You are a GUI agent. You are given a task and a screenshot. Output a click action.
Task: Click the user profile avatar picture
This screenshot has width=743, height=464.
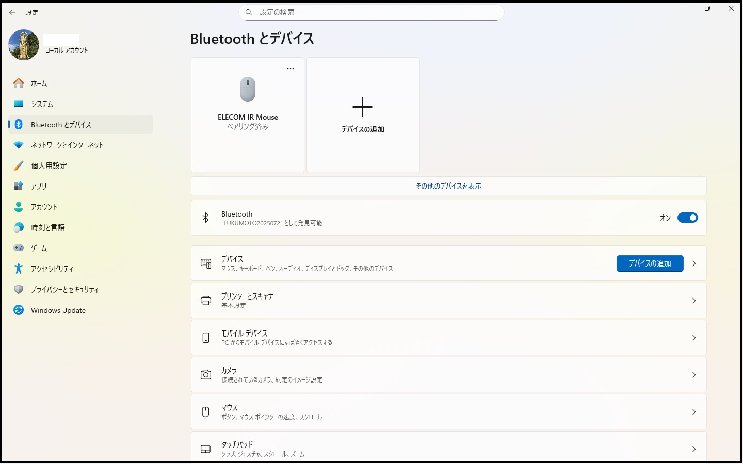(24, 45)
